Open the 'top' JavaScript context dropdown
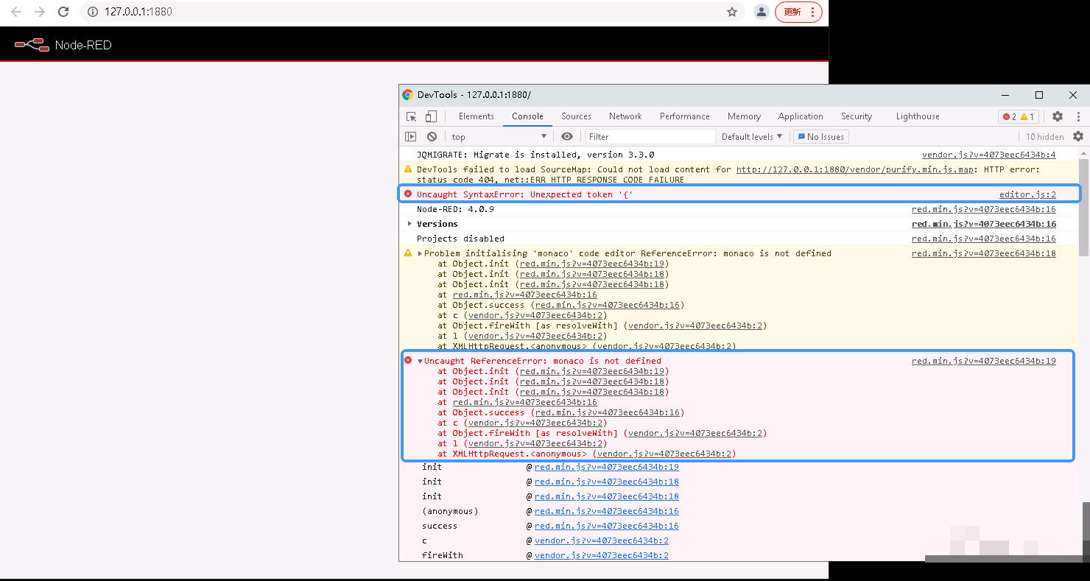This screenshot has height=581, width=1090. pyautogui.click(x=499, y=136)
